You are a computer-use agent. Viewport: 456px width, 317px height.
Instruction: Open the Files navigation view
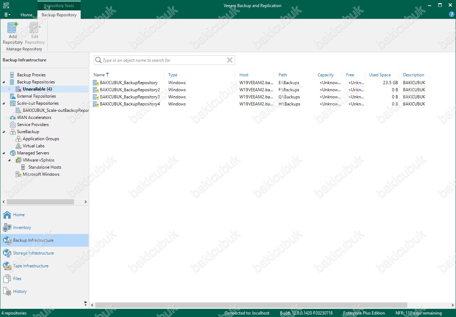click(x=44, y=279)
